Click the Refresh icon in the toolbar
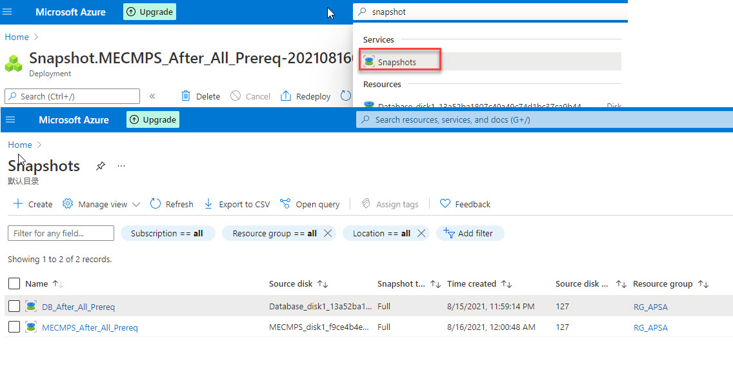This screenshot has width=733, height=370. [x=156, y=204]
